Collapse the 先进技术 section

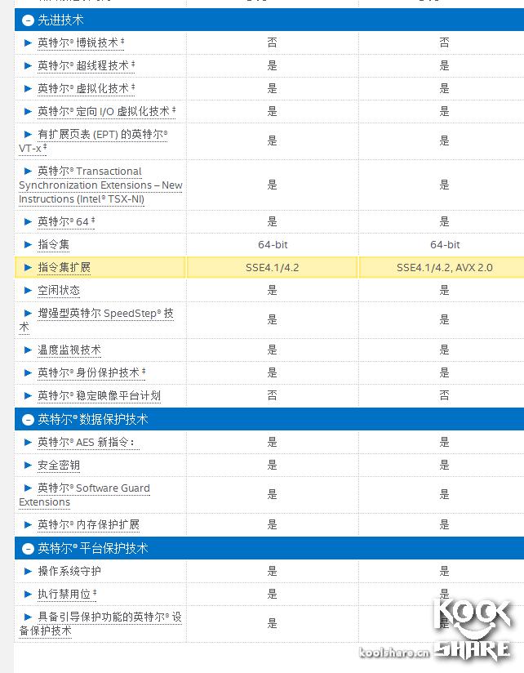point(28,20)
